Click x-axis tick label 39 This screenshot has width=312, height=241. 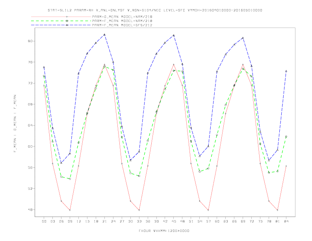click(x=156, y=221)
